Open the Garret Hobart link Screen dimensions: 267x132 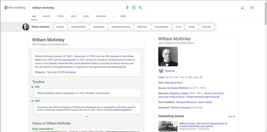(205, 102)
